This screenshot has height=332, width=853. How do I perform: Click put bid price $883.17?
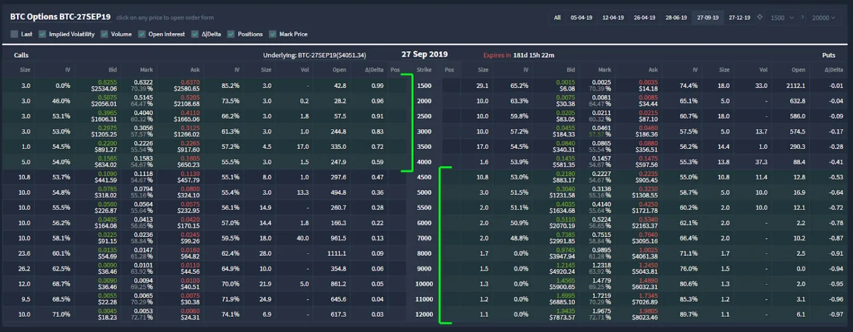point(563,181)
